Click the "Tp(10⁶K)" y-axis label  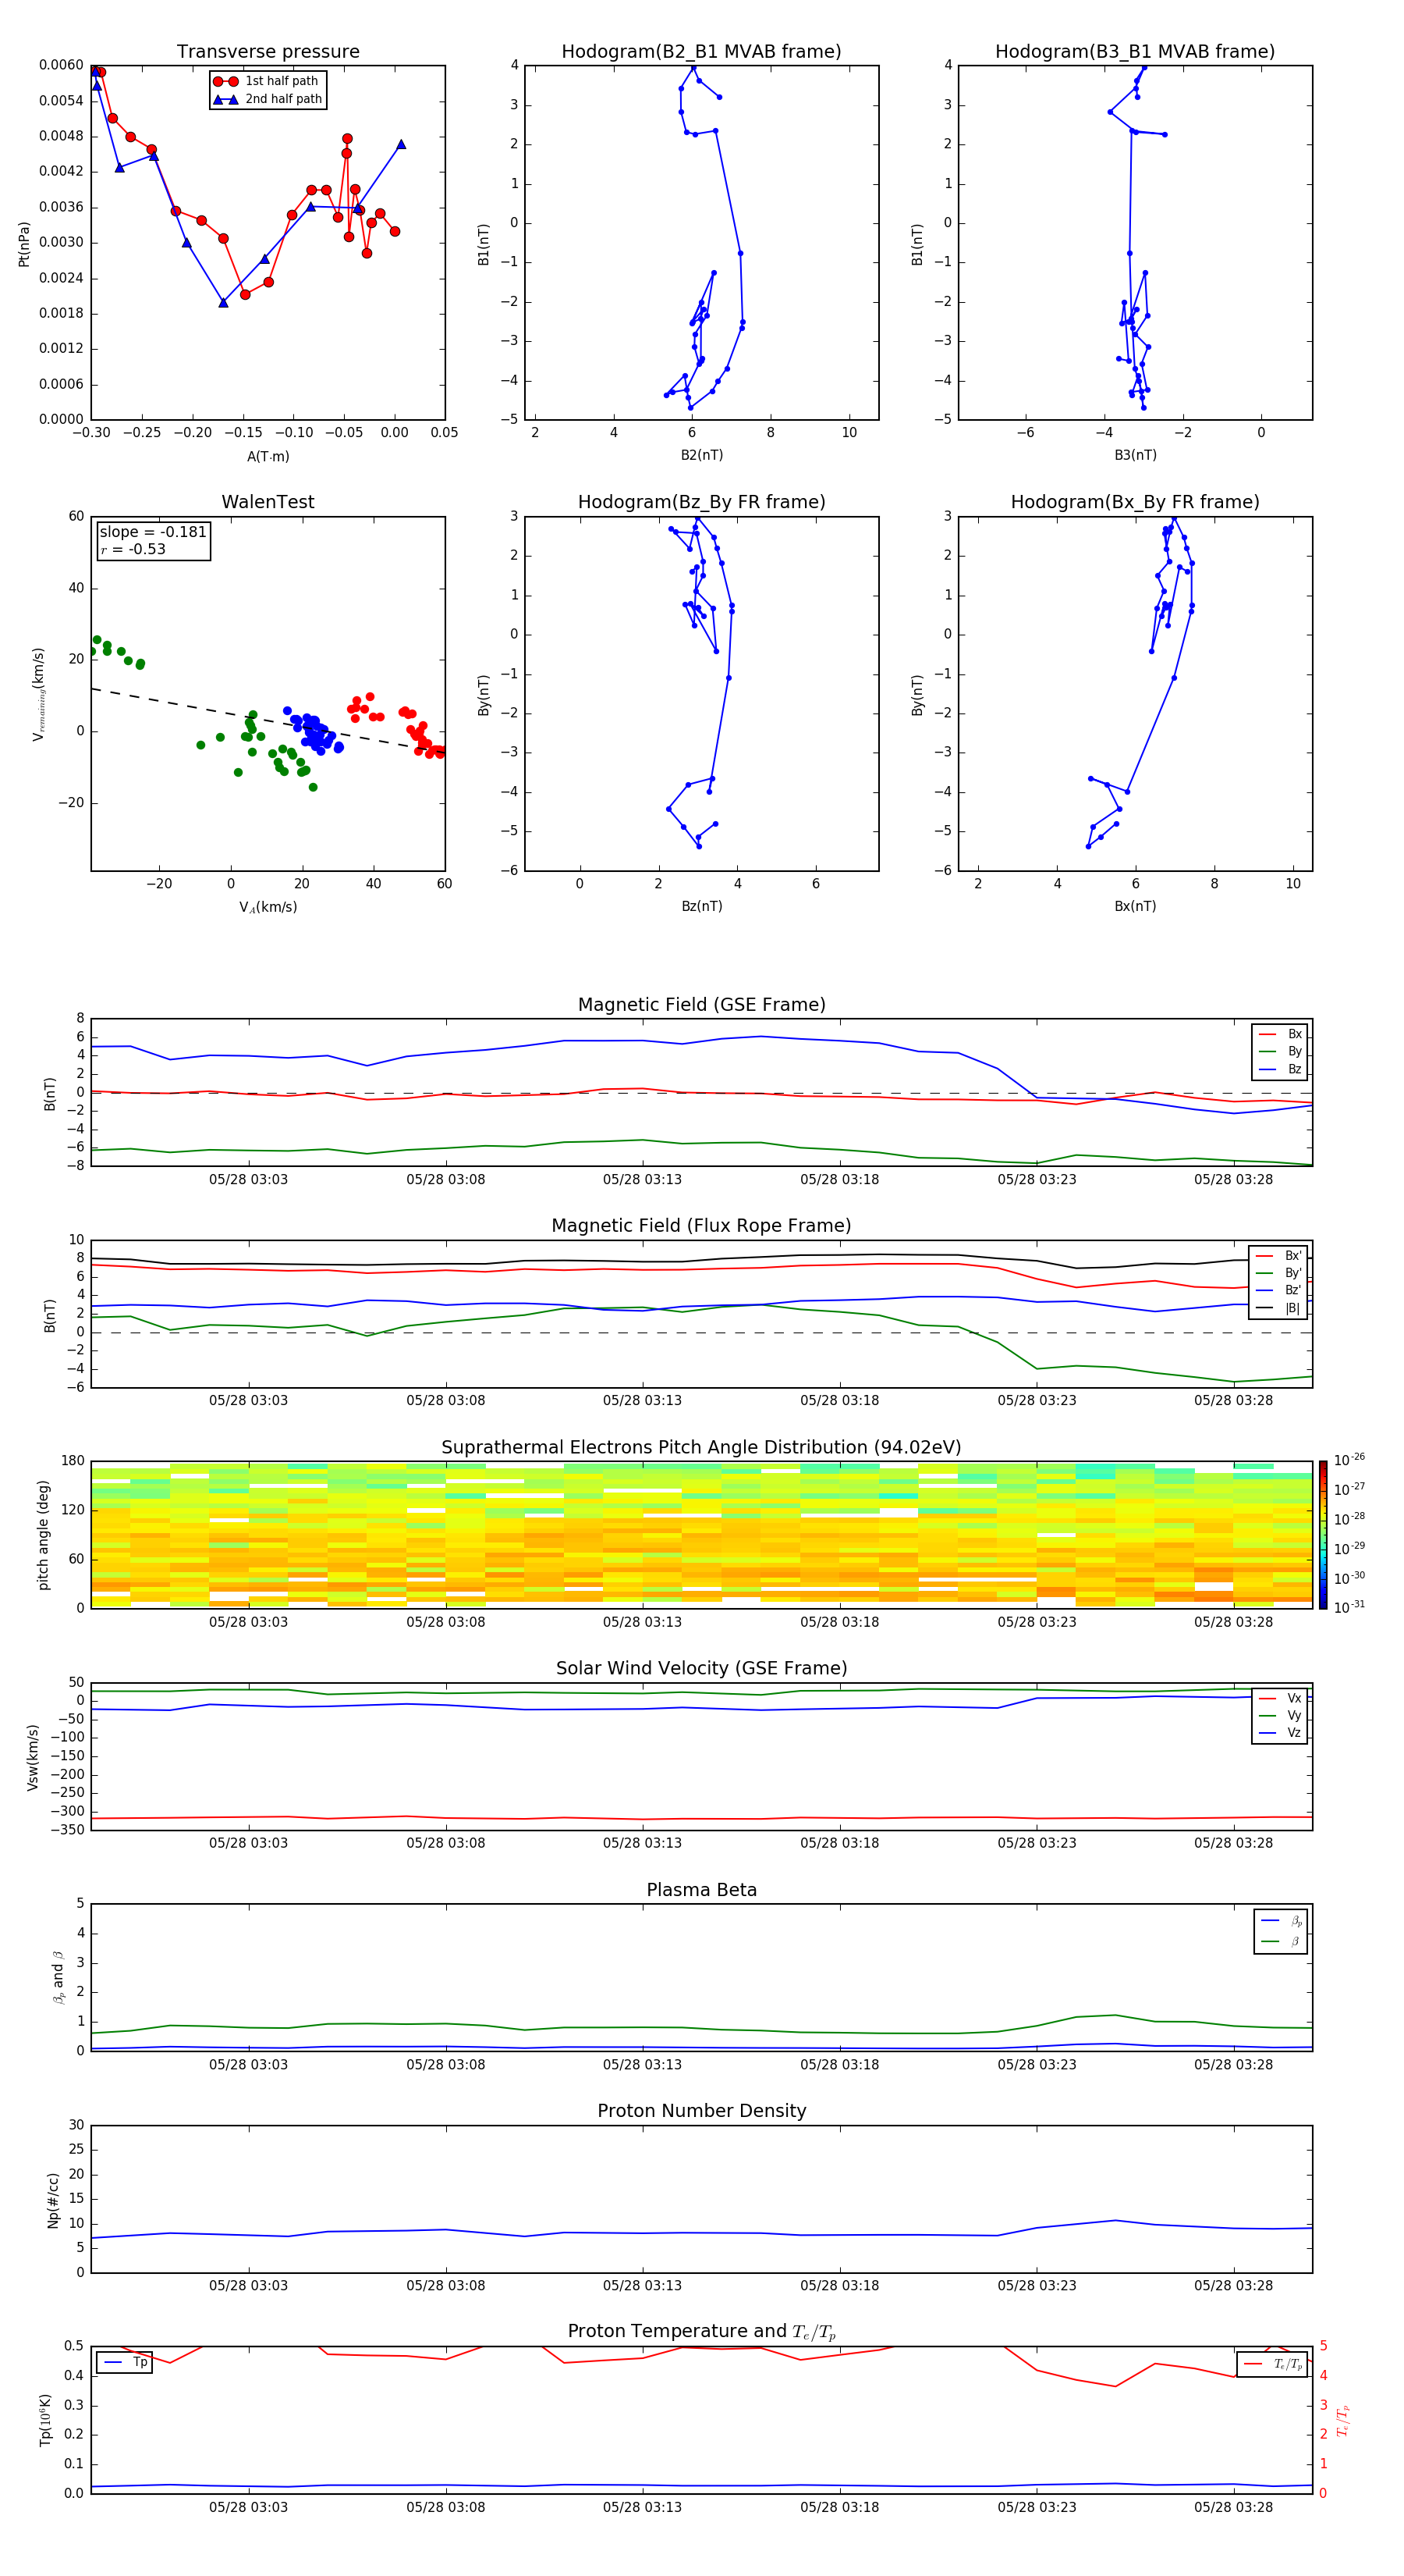(x=45, y=2420)
